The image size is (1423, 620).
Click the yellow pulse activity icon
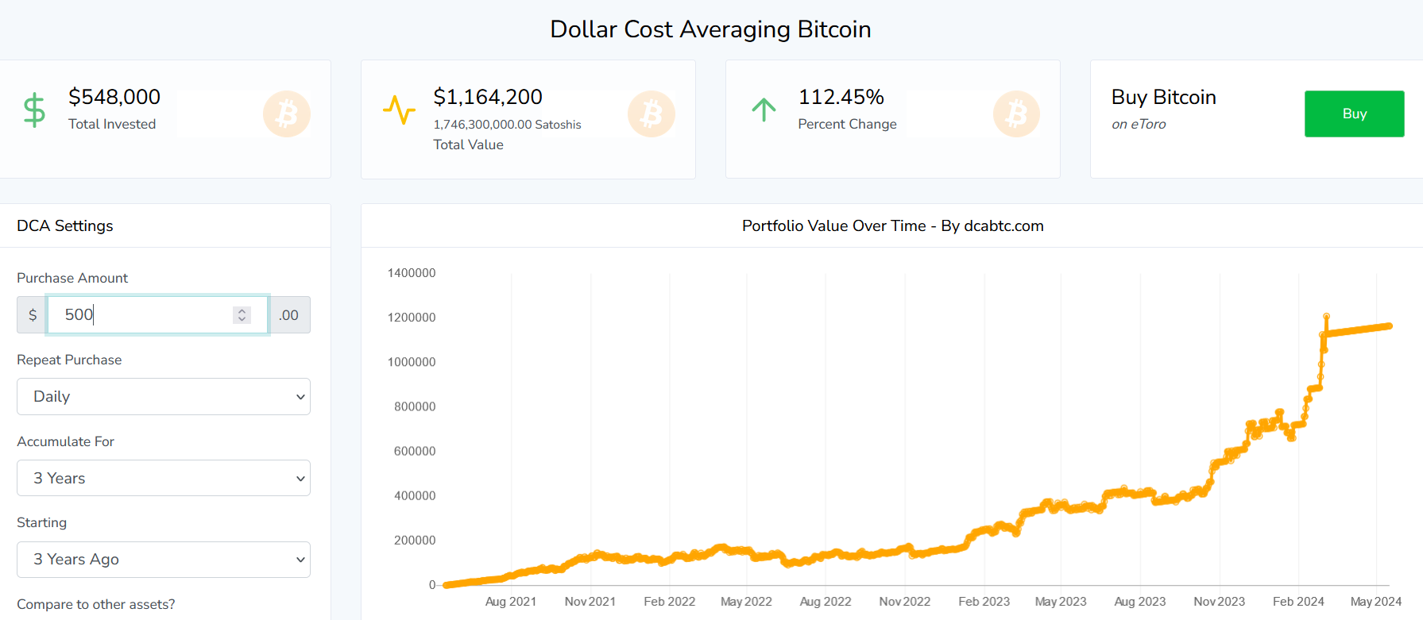point(399,110)
